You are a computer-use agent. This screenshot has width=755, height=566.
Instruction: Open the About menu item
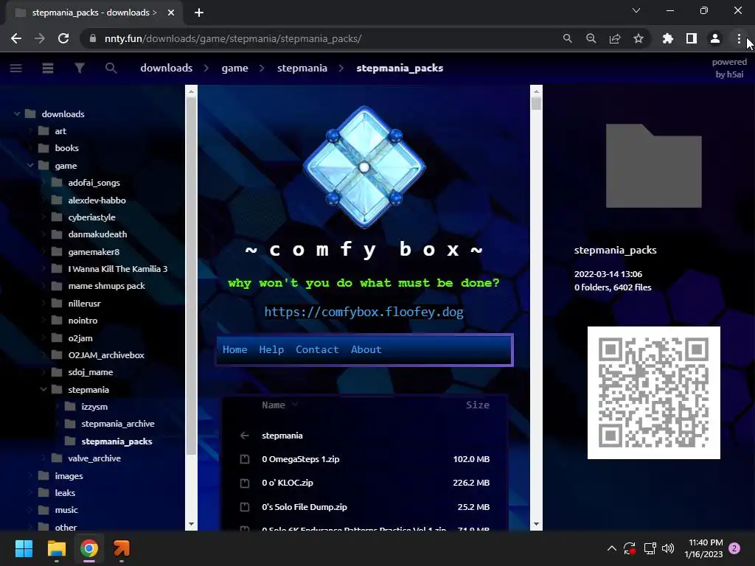click(x=366, y=349)
